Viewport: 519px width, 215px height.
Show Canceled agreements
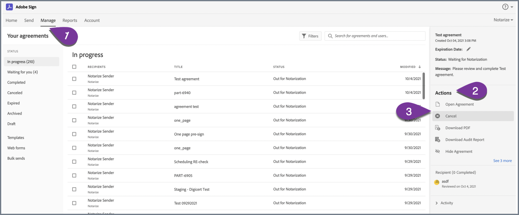[x=15, y=93]
